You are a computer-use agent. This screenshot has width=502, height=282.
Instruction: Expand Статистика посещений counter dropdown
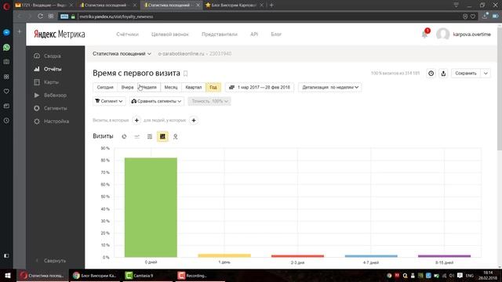(122, 54)
